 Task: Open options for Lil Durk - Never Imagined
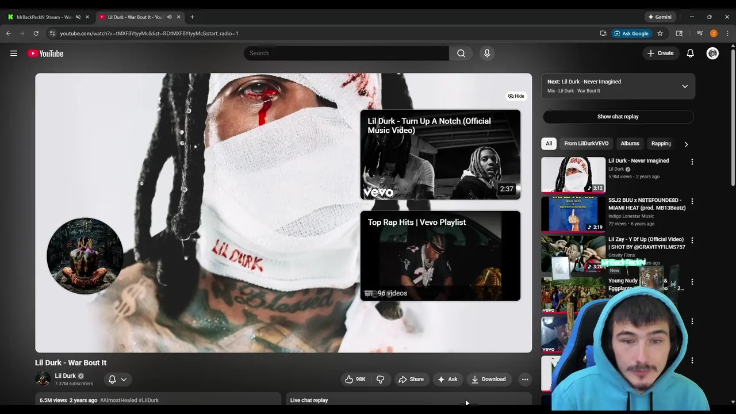(x=692, y=162)
